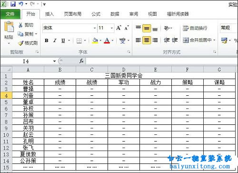Viewport: 238px width, 173px height.
Task: Toggle Italic formatting
Action: pos(55,41)
